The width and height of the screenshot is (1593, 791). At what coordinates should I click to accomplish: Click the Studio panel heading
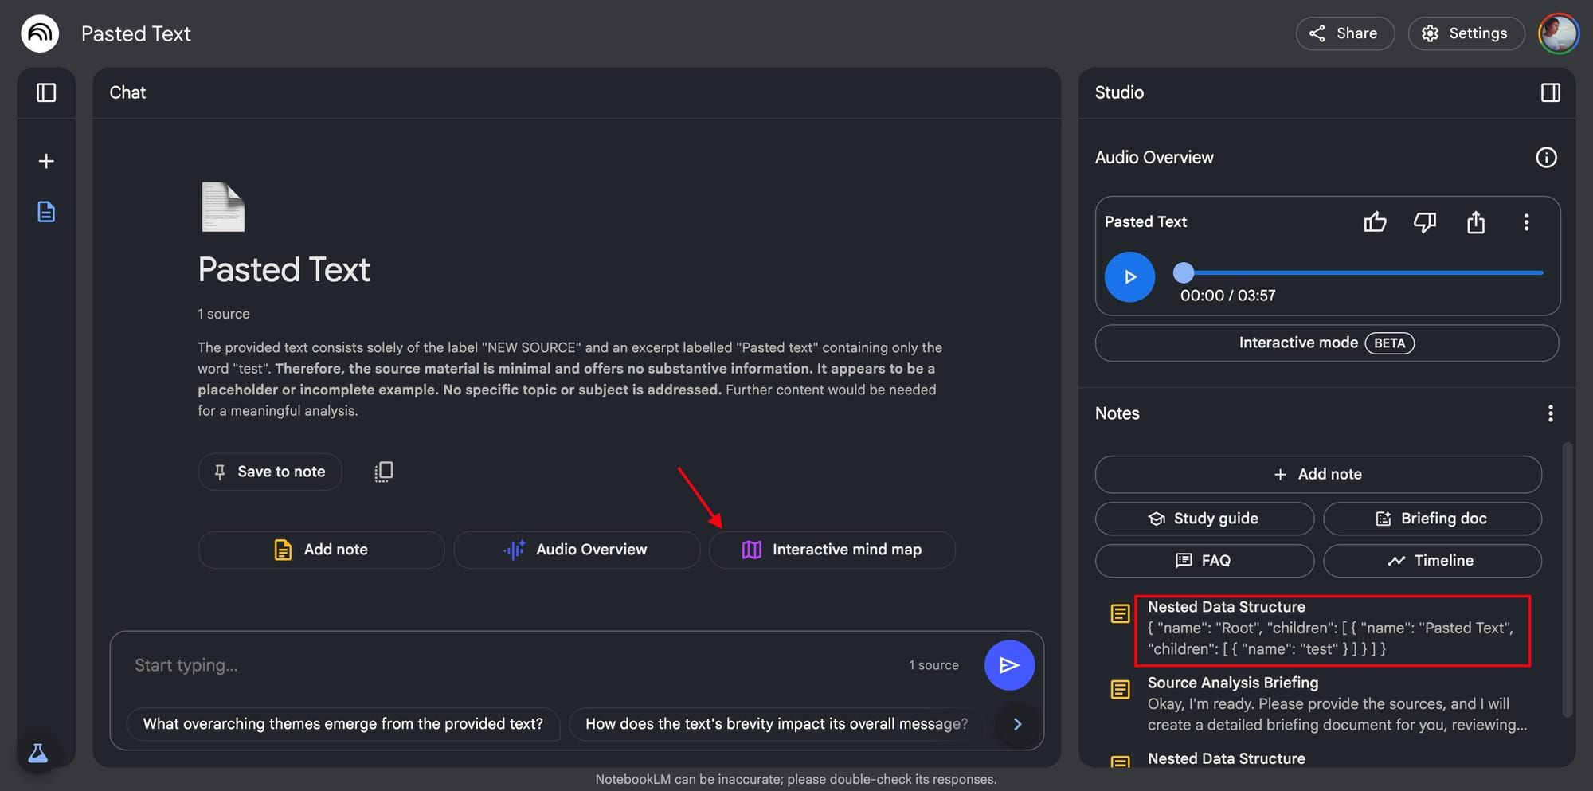point(1119,92)
